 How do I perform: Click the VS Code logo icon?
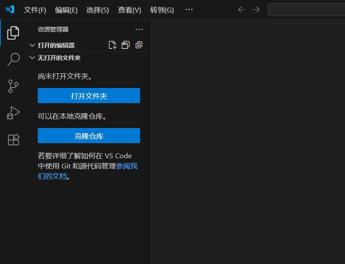coord(10,9)
